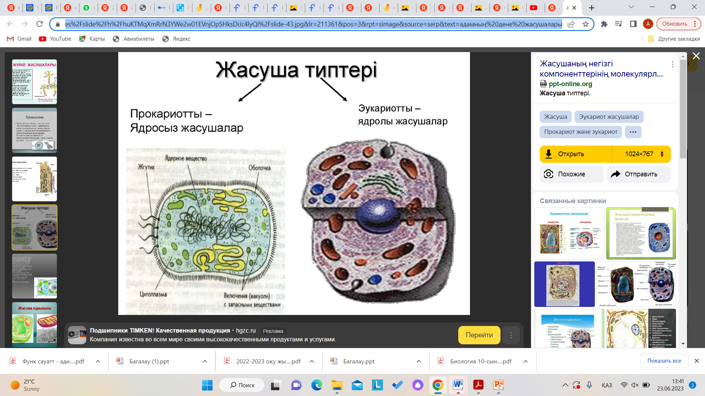Show more tags with the ellipsis chip
The height and width of the screenshot is (396, 705).
coord(633,132)
